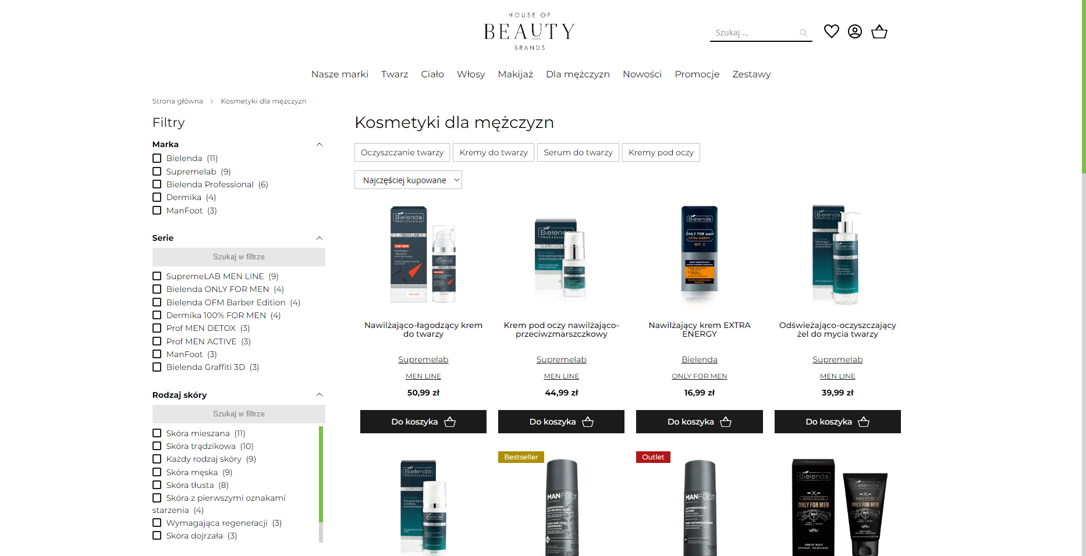Open the user account icon

[855, 31]
